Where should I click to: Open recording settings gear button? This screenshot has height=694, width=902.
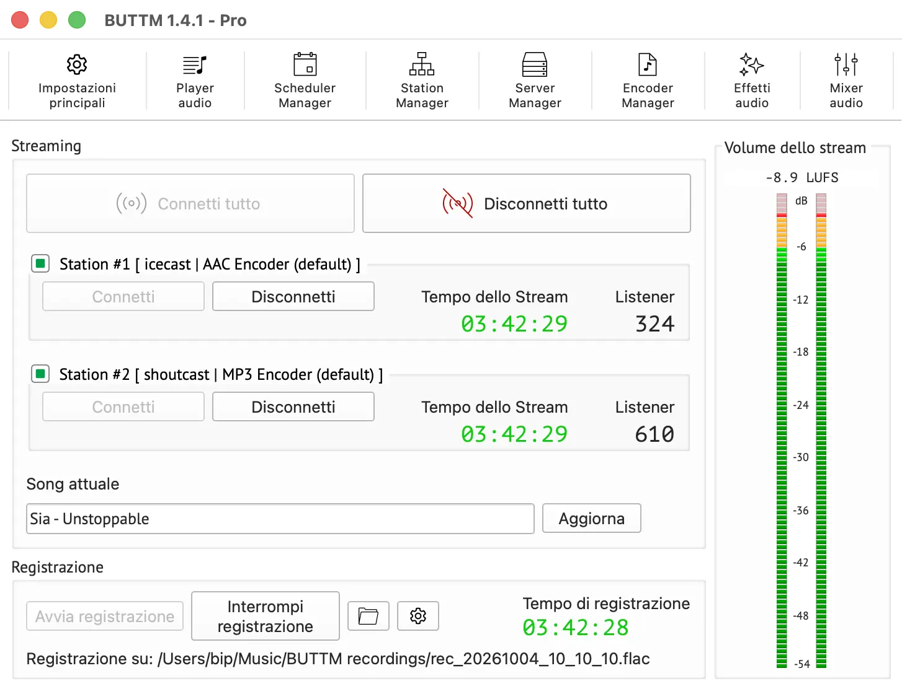coord(418,616)
